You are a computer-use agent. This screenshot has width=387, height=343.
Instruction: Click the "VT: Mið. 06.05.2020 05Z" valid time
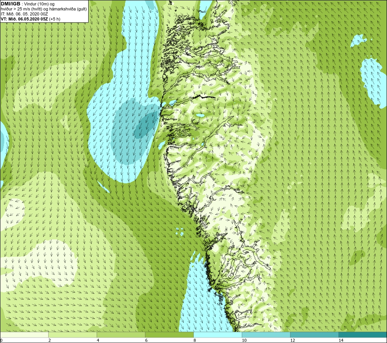coord(24,19)
